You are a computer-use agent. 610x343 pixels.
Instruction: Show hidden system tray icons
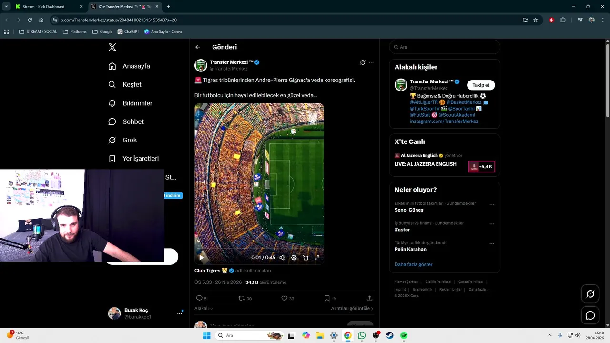[549, 335]
